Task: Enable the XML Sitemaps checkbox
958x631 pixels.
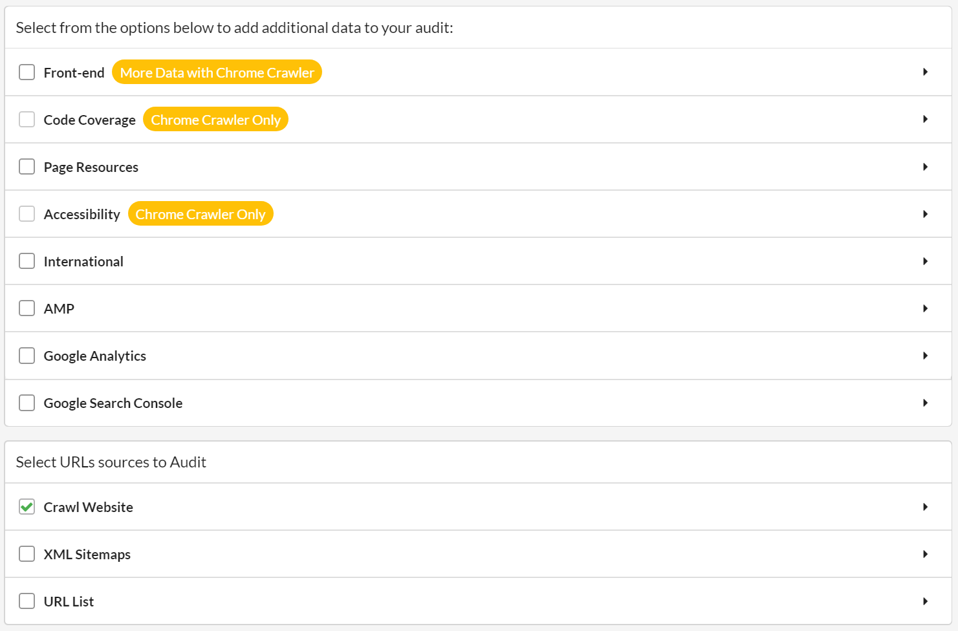Action: (27, 553)
